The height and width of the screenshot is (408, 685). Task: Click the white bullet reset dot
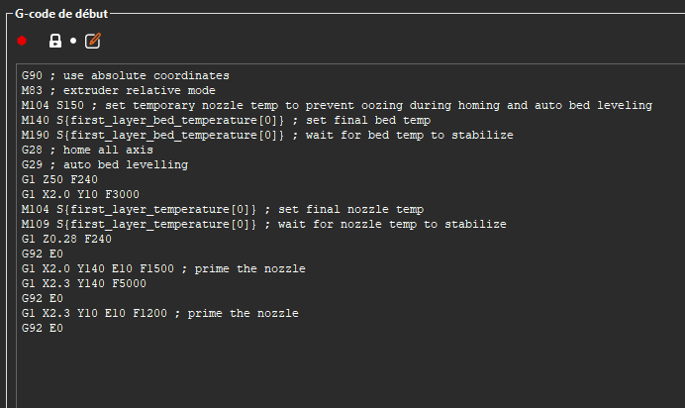[x=73, y=41]
